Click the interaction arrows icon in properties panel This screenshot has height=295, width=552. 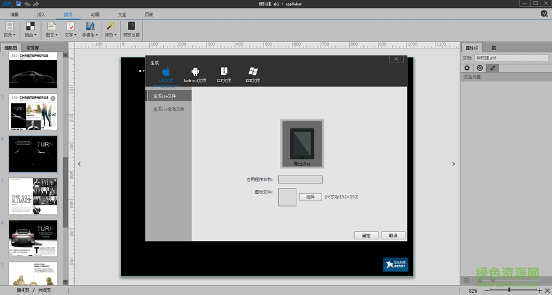(x=493, y=68)
